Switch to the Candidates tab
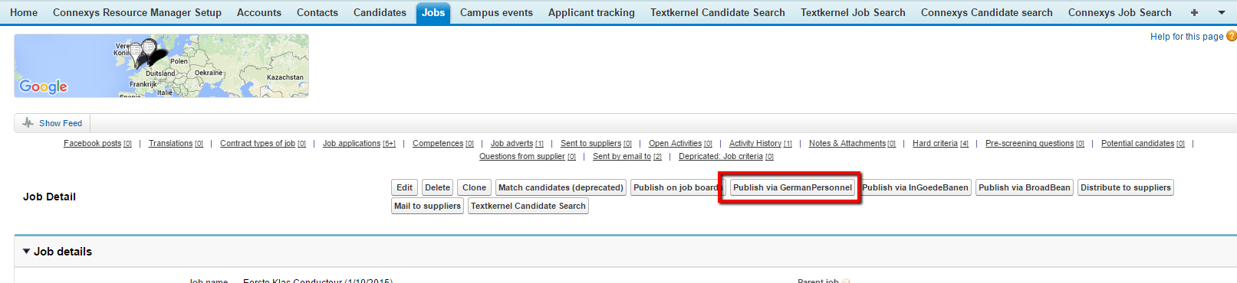Image resolution: width=1237 pixels, height=283 pixels. 380,12
